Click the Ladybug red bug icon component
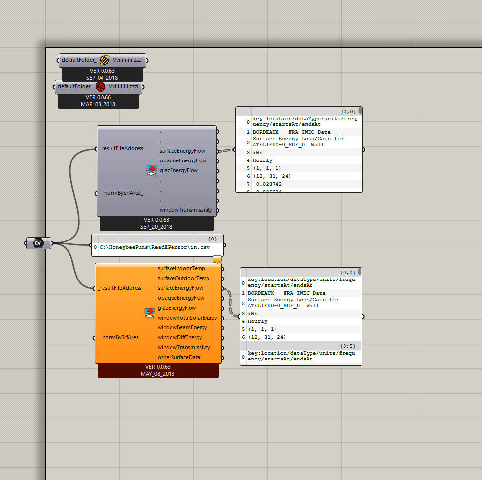Screen dimensions: 482x480 pos(101,87)
